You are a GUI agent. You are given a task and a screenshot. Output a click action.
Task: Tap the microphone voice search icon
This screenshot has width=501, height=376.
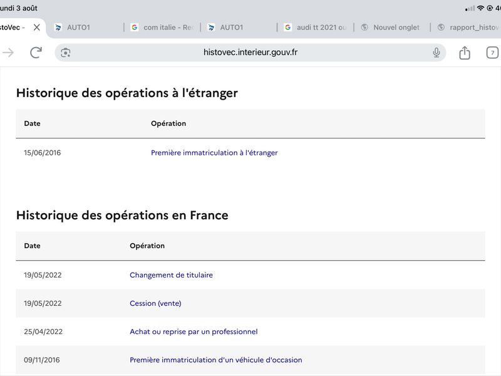click(x=436, y=53)
